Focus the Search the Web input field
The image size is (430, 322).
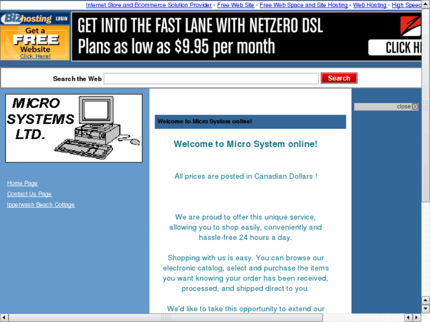point(211,79)
